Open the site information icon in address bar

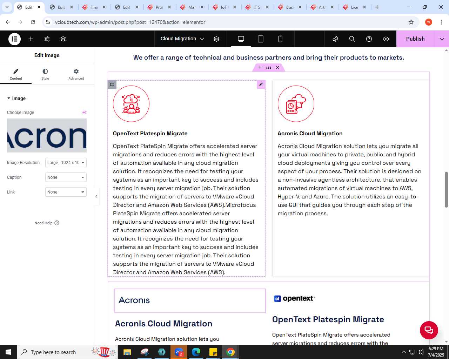pos(48,22)
